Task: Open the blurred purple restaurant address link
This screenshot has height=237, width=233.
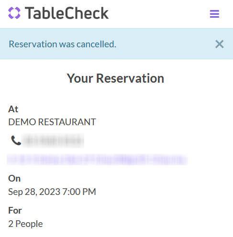Action: pyautogui.click(x=97, y=160)
